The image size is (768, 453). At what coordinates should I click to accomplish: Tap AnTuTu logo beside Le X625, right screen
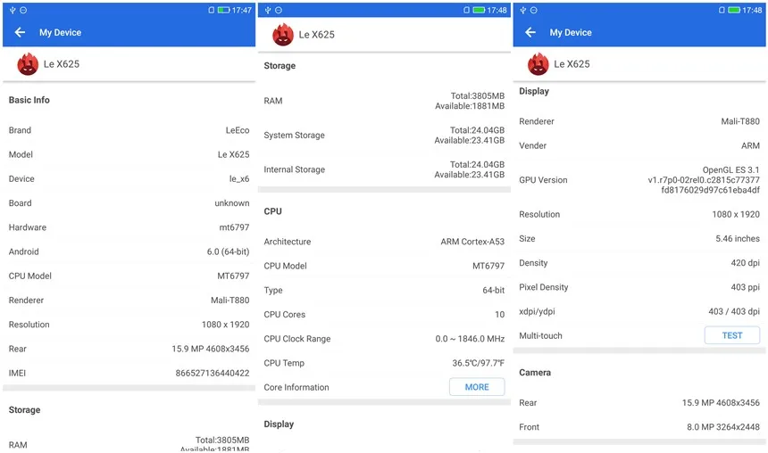[x=538, y=64]
